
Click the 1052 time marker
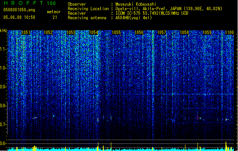pos(48,32)
